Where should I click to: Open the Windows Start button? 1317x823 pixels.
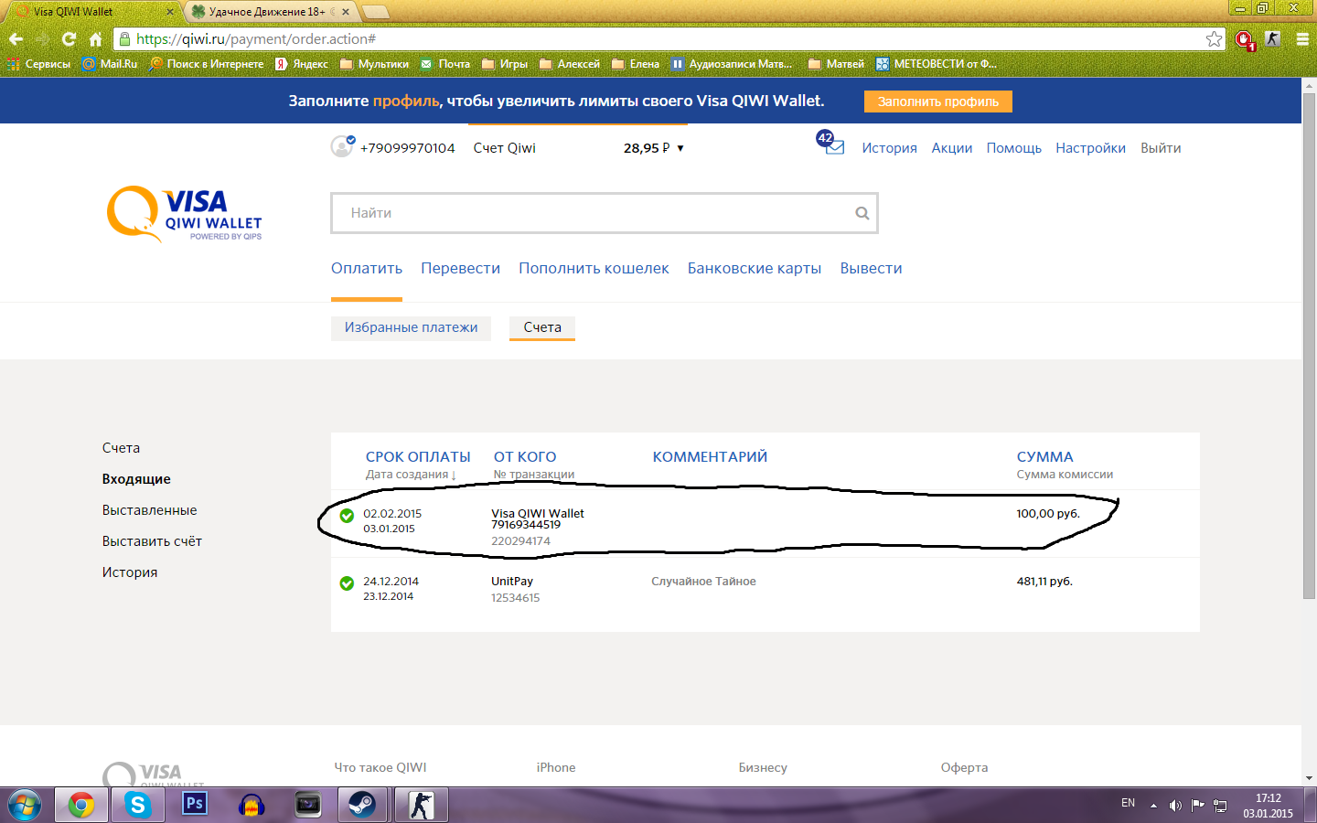point(25,805)
